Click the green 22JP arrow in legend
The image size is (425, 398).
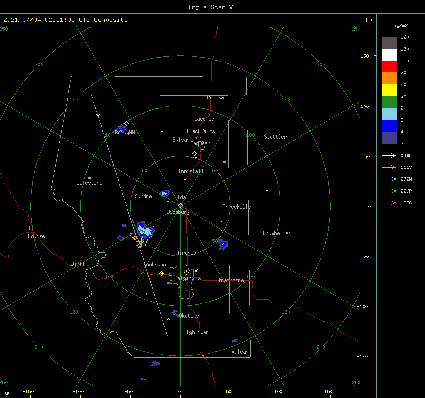(389, 191)
